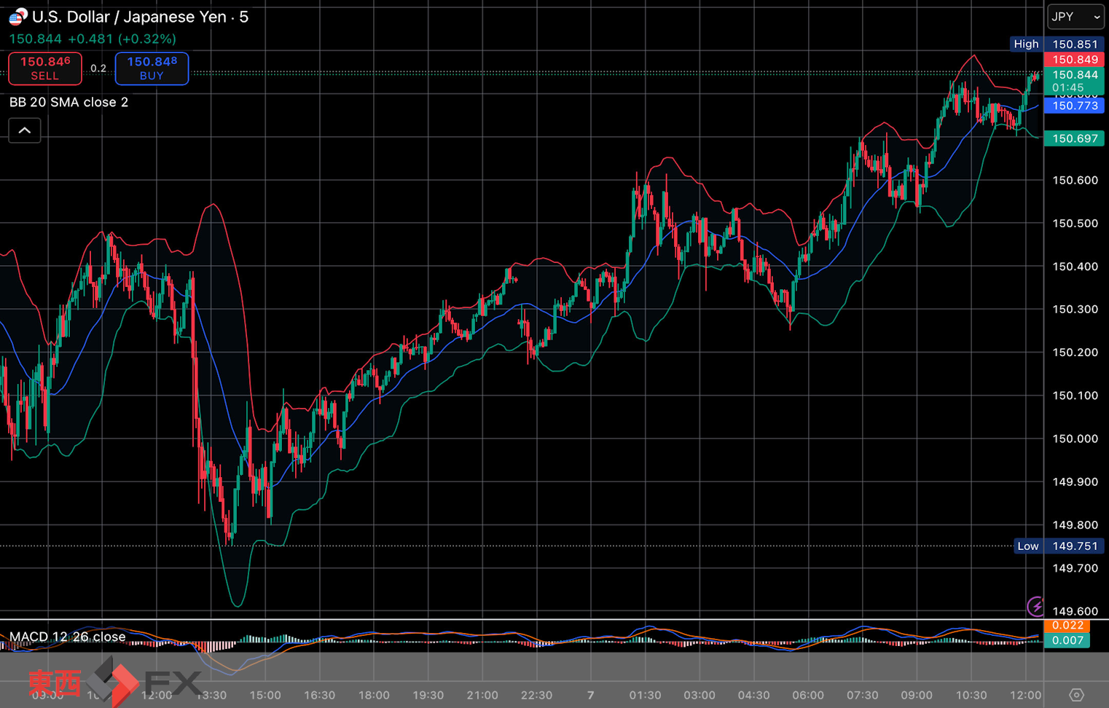Click the red 150.849 upper band tag

(x=1074, y=60)
